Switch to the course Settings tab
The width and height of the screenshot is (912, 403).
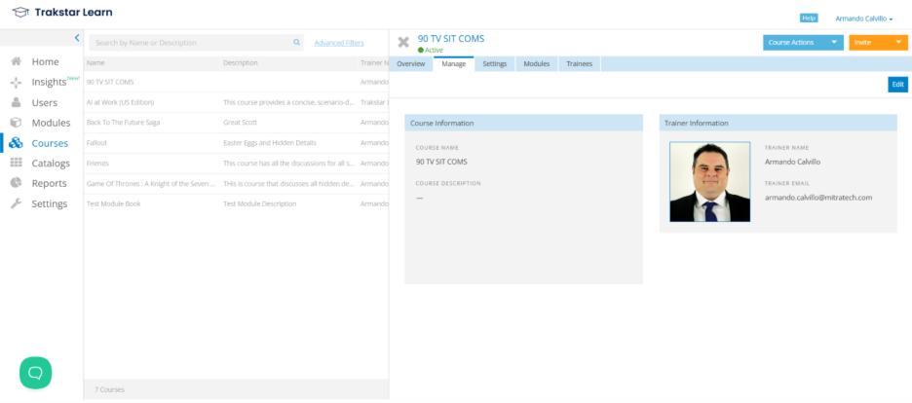(x=495, y=64)
